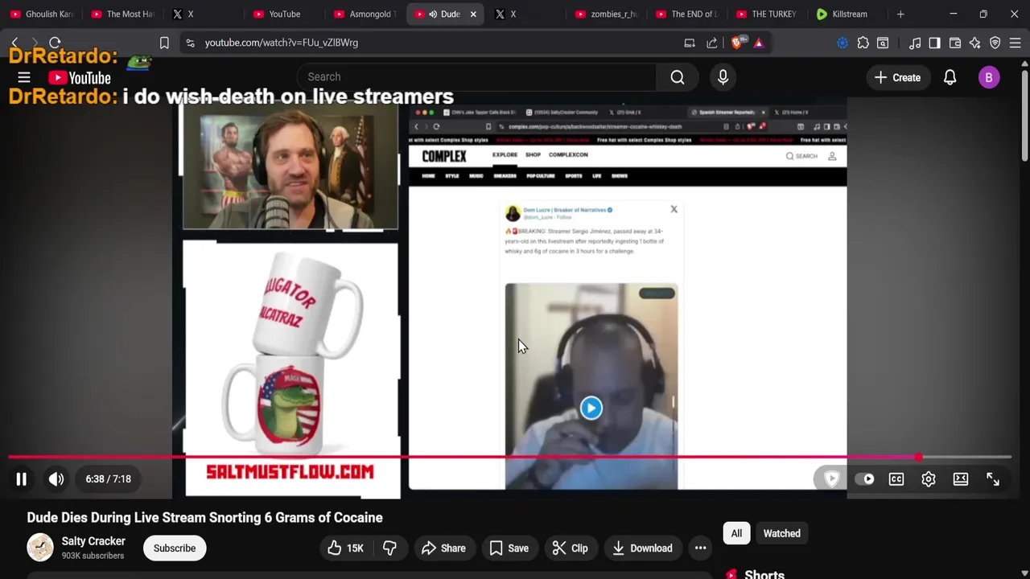Toggle closed captions CC button
The width and height of the screenshot is (1030, 579).
point(896,479)
